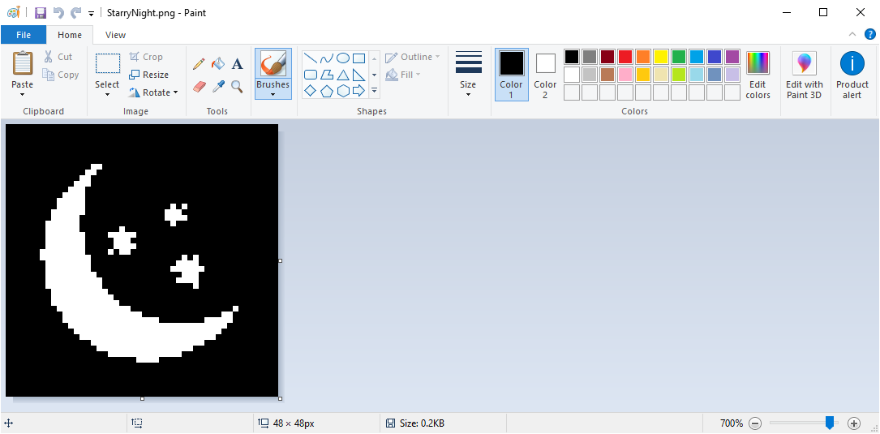
Task: Click the Paste clipboard icon
Action: coord(23,63)
